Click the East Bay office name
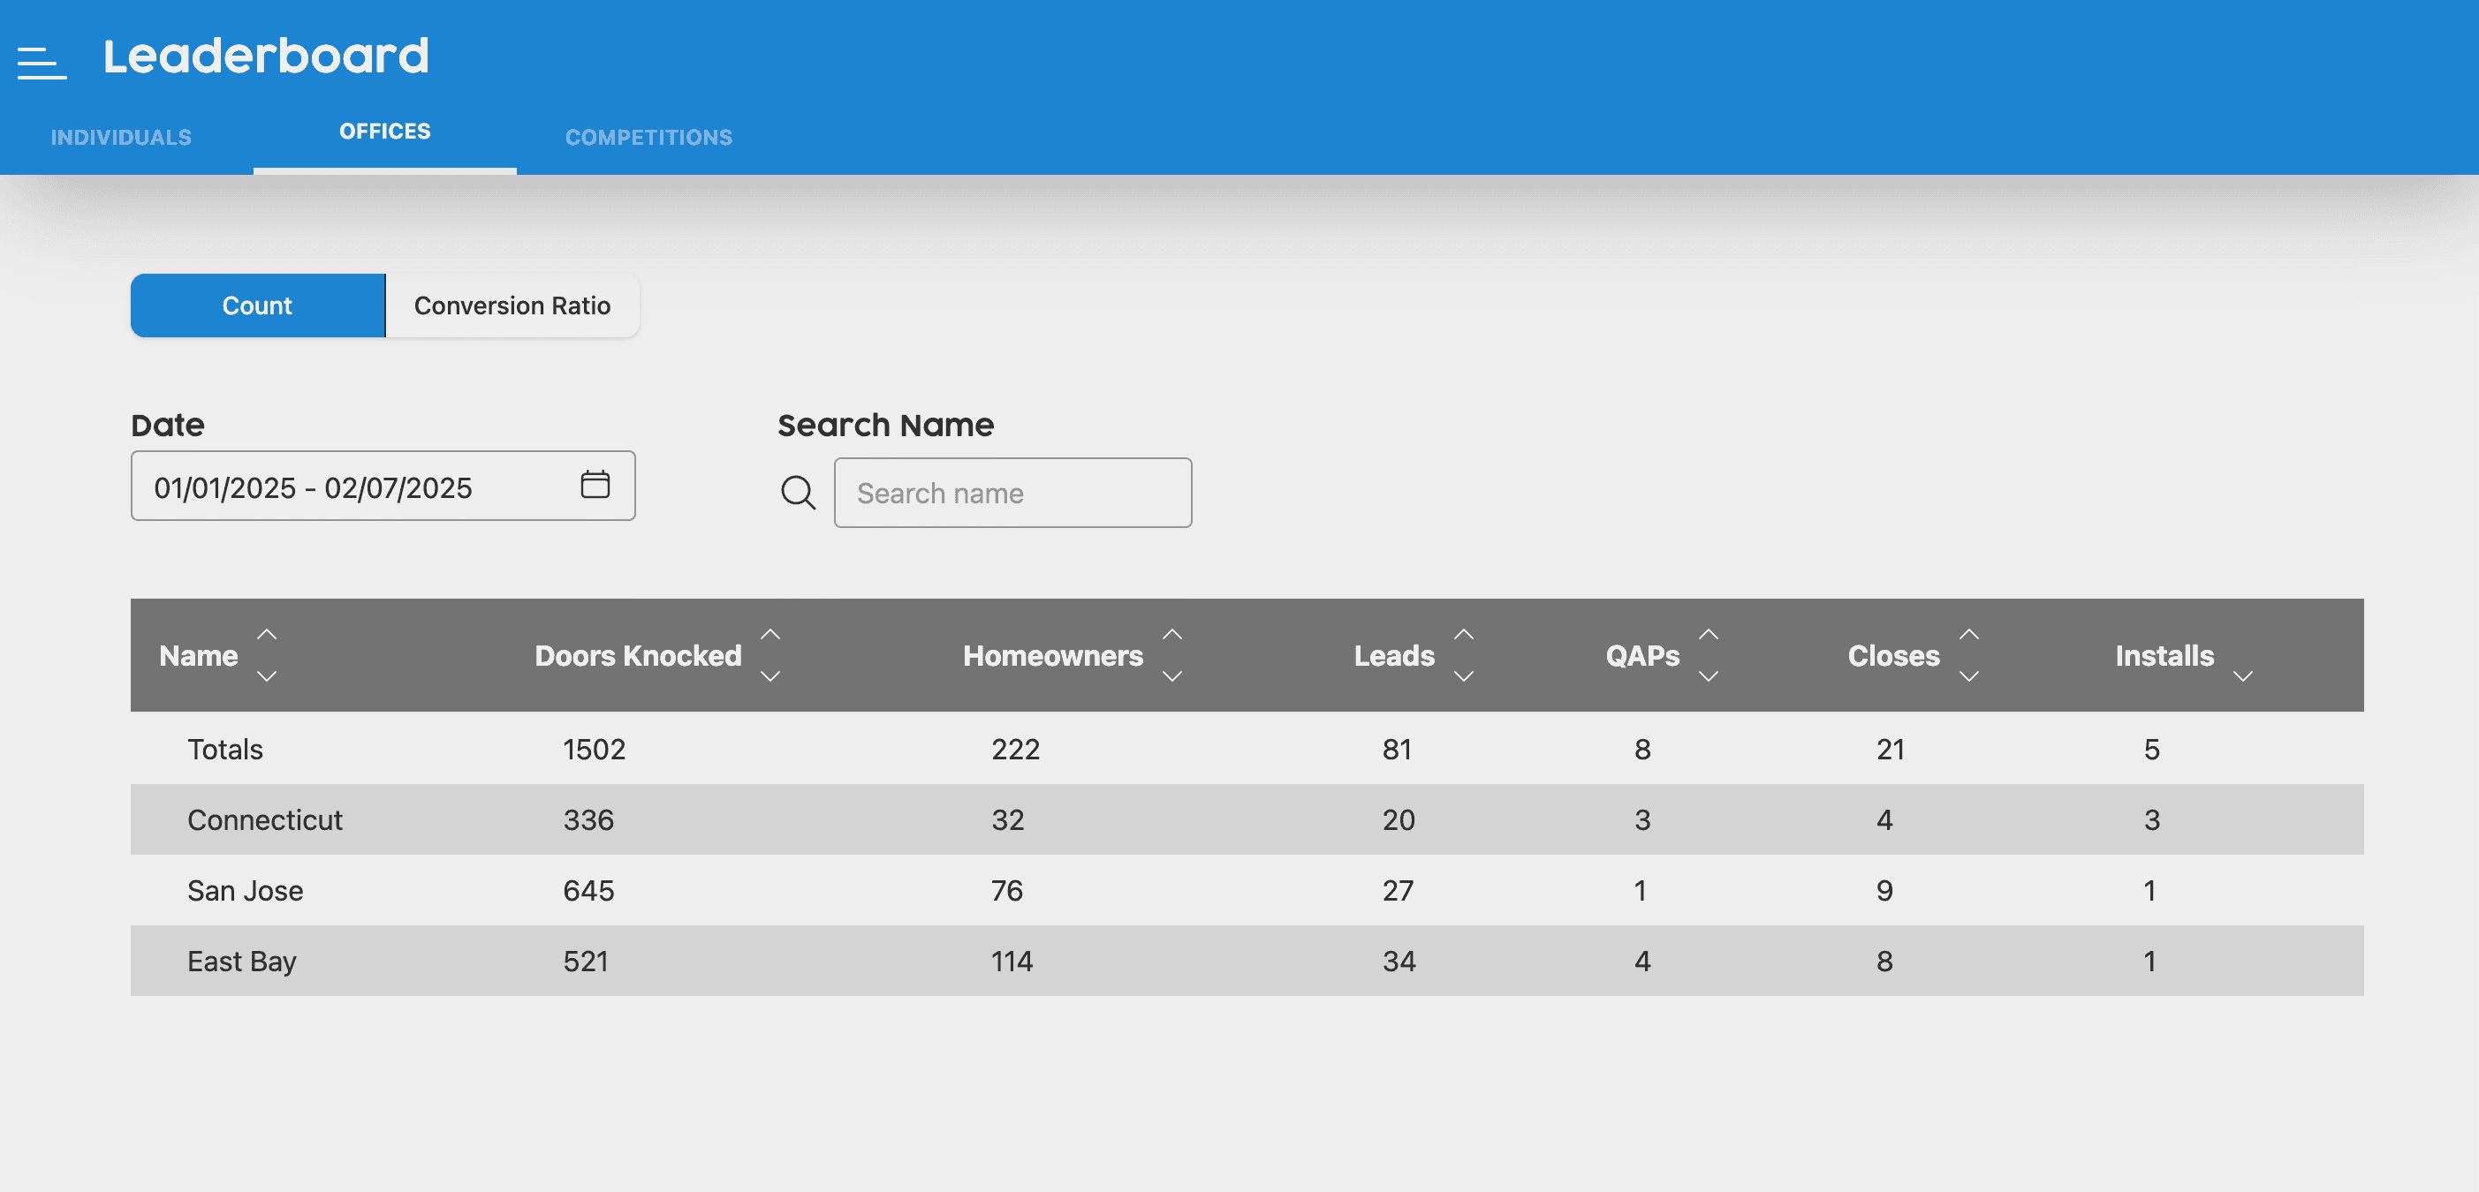This screenshot has height=1192, width=2479. 241,961
